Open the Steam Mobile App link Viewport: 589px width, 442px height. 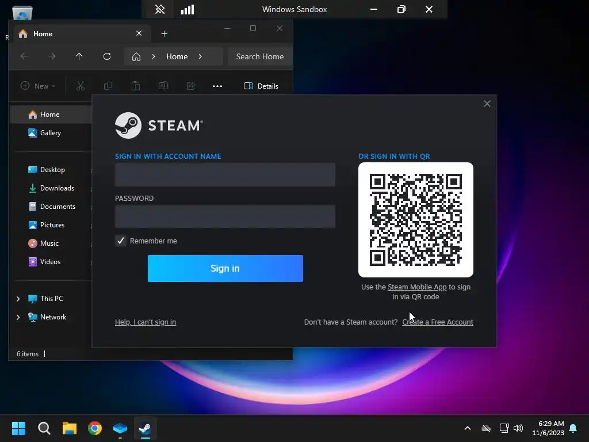417,287
